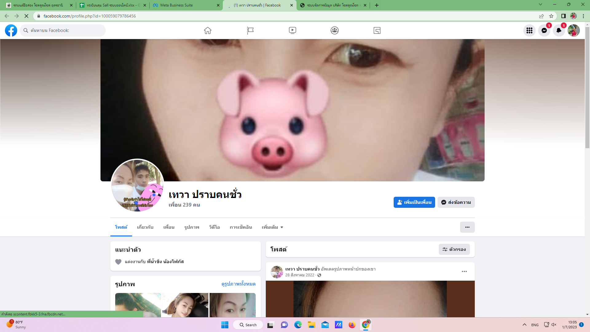
Task: Click the ค้นหาบน Facebook search field
Action: pos(65,30)
